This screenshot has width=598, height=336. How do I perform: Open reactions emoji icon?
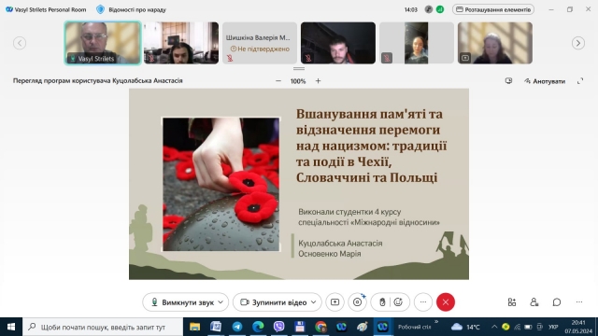coord(398,302)
